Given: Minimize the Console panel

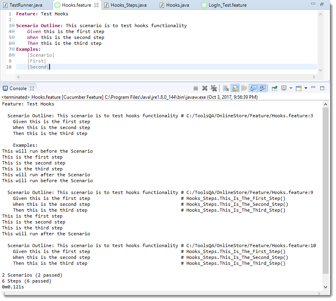Looking at the screenshot, I should [313, 87].
